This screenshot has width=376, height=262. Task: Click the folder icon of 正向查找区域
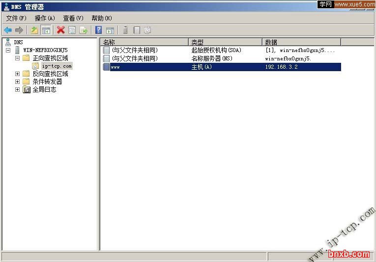[26, 58]
